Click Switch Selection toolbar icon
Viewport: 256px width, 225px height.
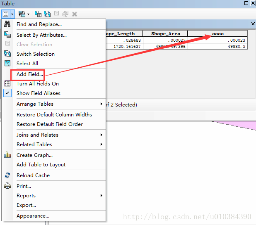(47, 14)
